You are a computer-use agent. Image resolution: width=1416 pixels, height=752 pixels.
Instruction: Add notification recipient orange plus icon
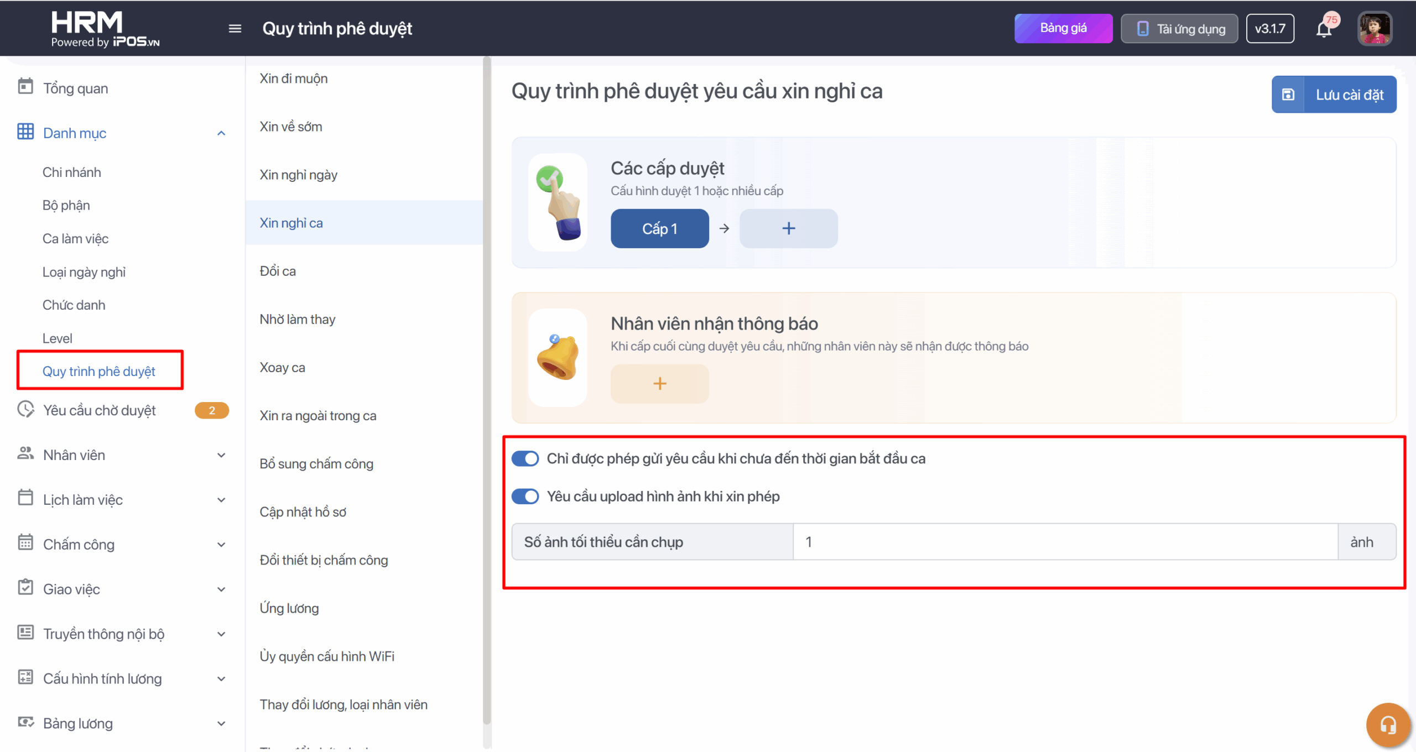pyautogui.click(x=659, y=384)
